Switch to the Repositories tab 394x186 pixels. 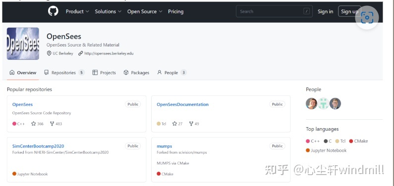coord(64,73)
